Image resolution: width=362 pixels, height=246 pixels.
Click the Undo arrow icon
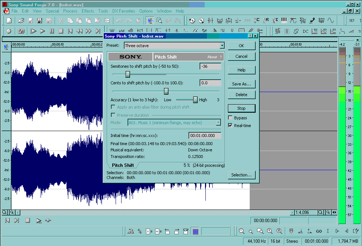click(x=119, y=21)
